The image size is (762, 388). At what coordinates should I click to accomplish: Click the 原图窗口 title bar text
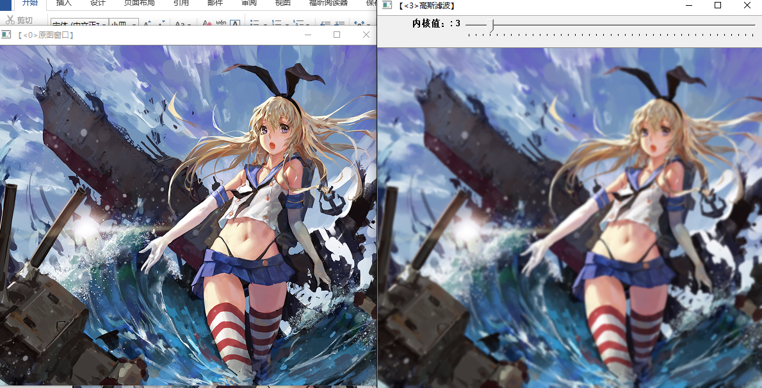[x=45, y=35]
